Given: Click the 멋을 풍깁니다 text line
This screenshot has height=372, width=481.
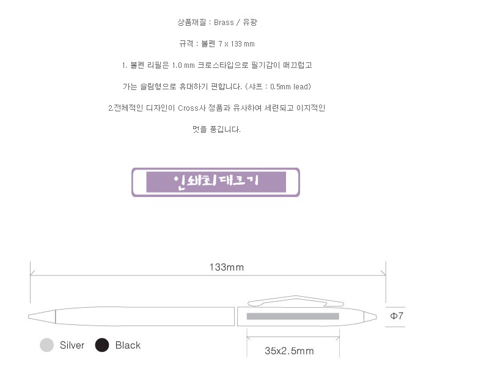Looking at the screenshot, I should 216,130.
